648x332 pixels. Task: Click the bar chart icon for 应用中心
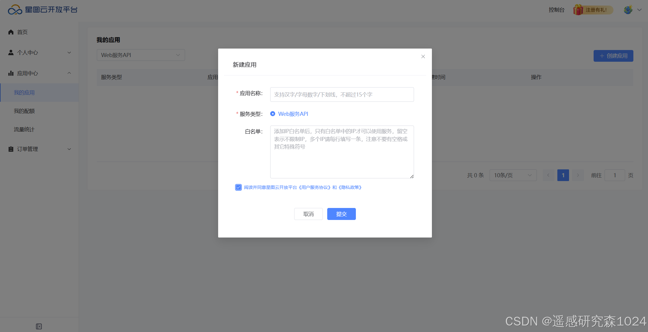pyautogui.click(x=11, y=73)
